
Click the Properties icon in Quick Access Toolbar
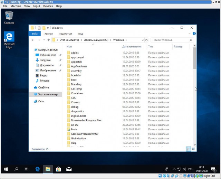tap(39, 28)
